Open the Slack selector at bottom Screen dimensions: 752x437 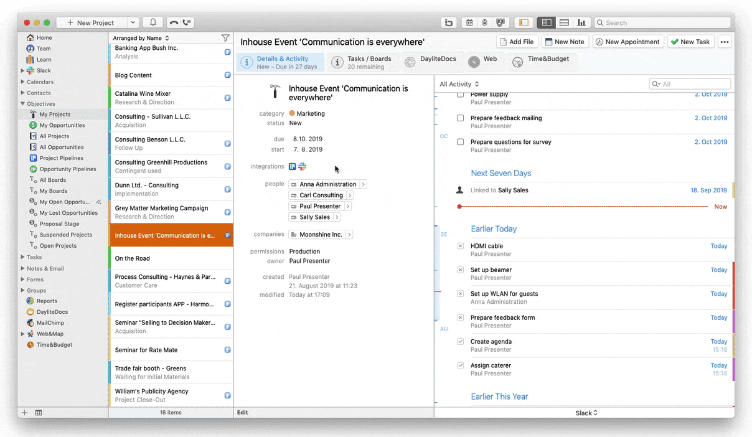pos(586,413)
